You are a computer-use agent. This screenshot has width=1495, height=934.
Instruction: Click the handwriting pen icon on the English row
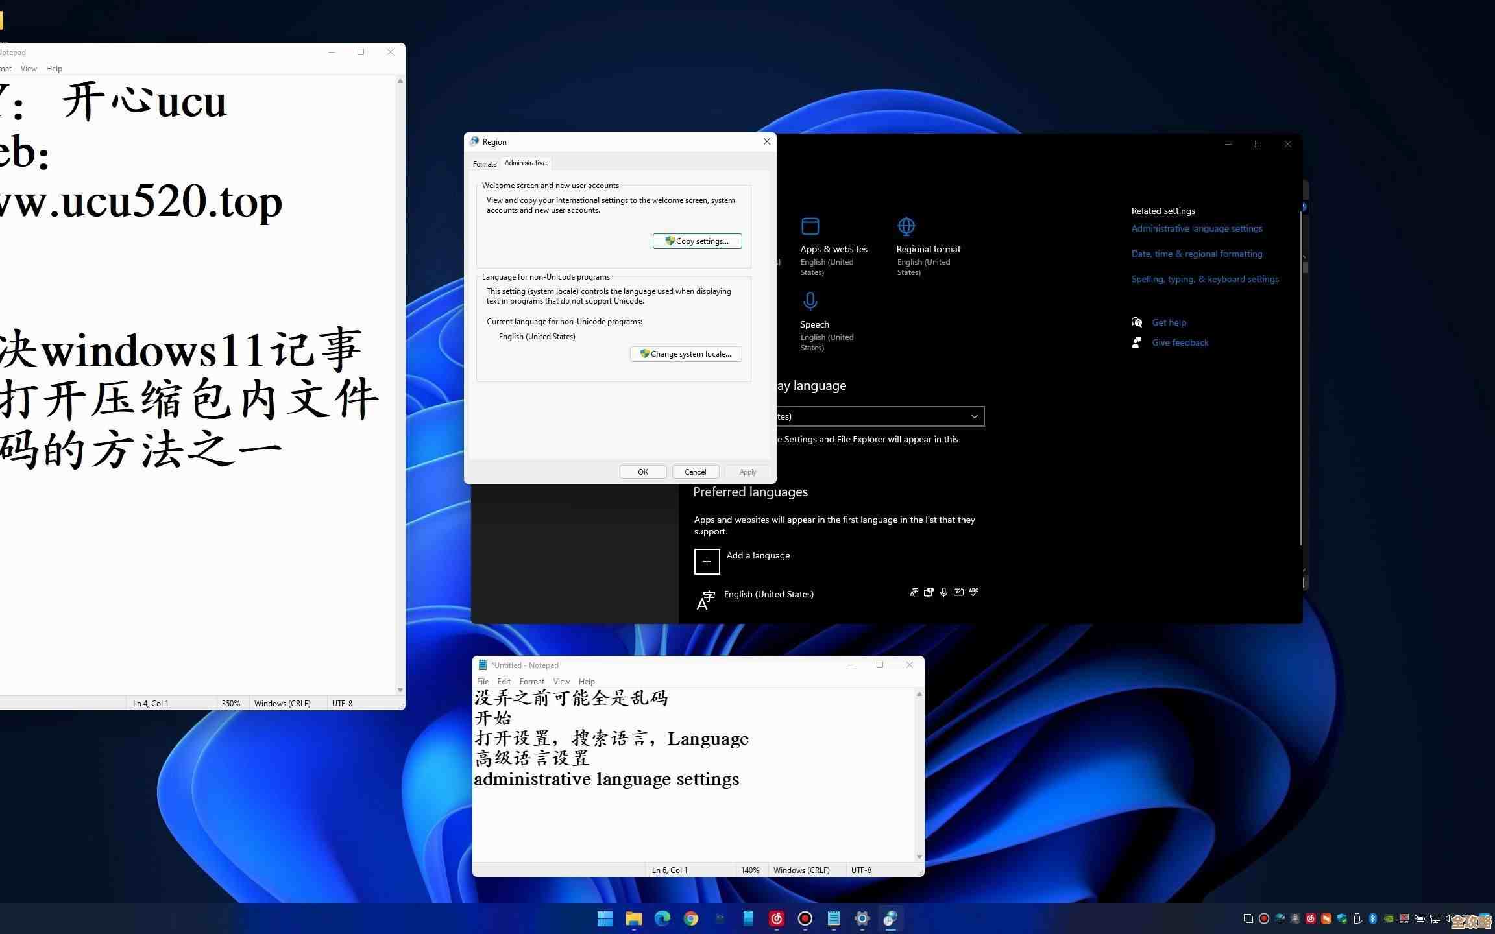[x=958, y=592]
